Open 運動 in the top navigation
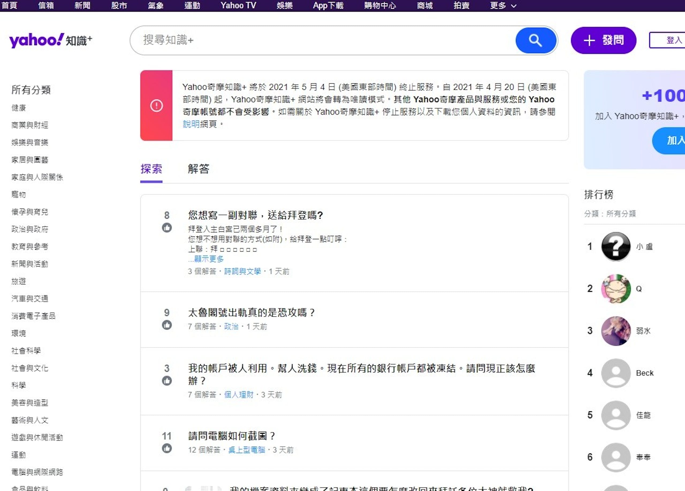This screenshot has height=491, width=685. (192, 5)
